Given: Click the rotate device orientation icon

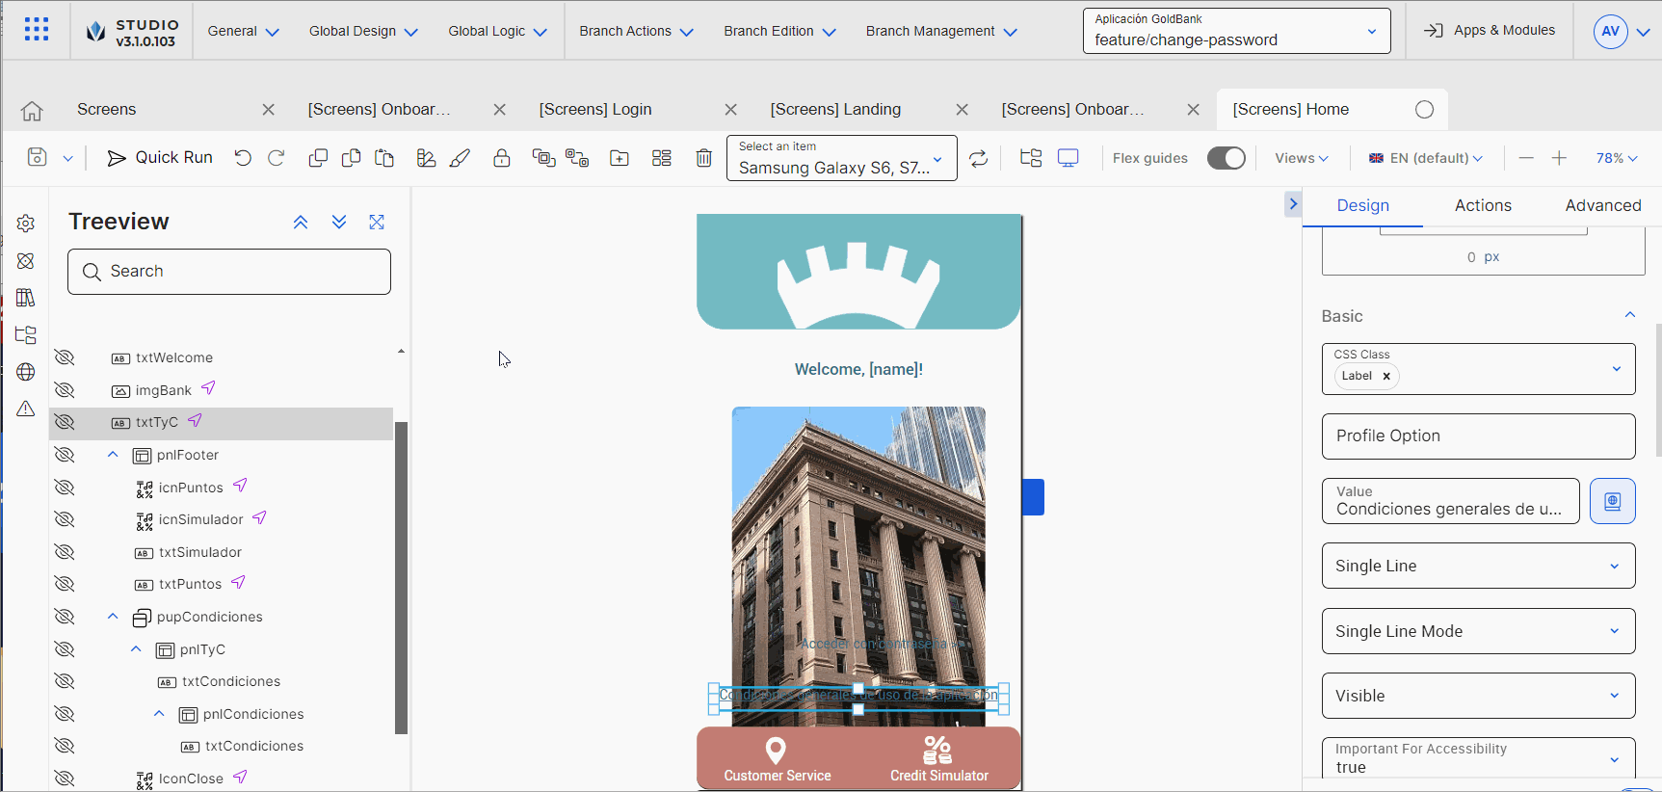Looking at the screenshot, I should point(979,158).
